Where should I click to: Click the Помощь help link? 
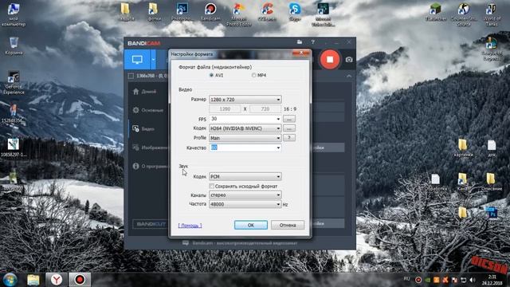[x=190, y=225]
